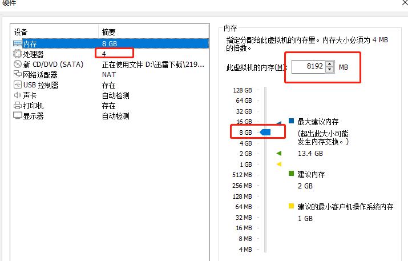This screenshot has height=261, width=408.
Task: Click the yellow minimum guest memory swatch
Action: [x=292, y=206]
